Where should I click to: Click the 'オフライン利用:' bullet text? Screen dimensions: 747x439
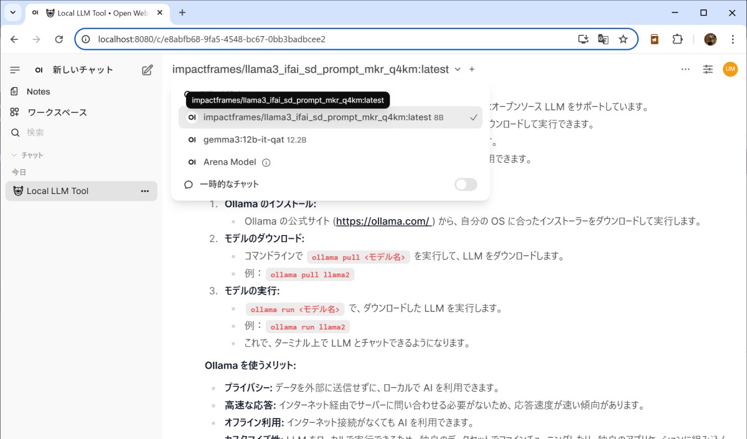pyautogui.click(x=254, y=423)
